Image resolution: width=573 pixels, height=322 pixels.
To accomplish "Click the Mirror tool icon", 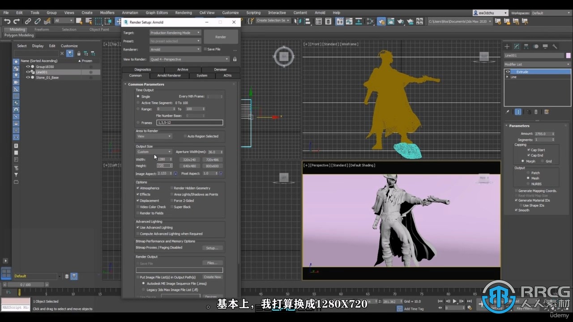I will (298, 21).
